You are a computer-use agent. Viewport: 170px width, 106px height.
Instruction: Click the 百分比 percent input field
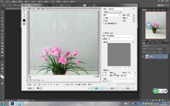(x=131, y=73)
